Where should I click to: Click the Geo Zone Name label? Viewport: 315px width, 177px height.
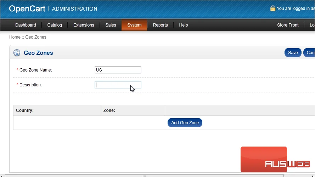coord(36,70)
